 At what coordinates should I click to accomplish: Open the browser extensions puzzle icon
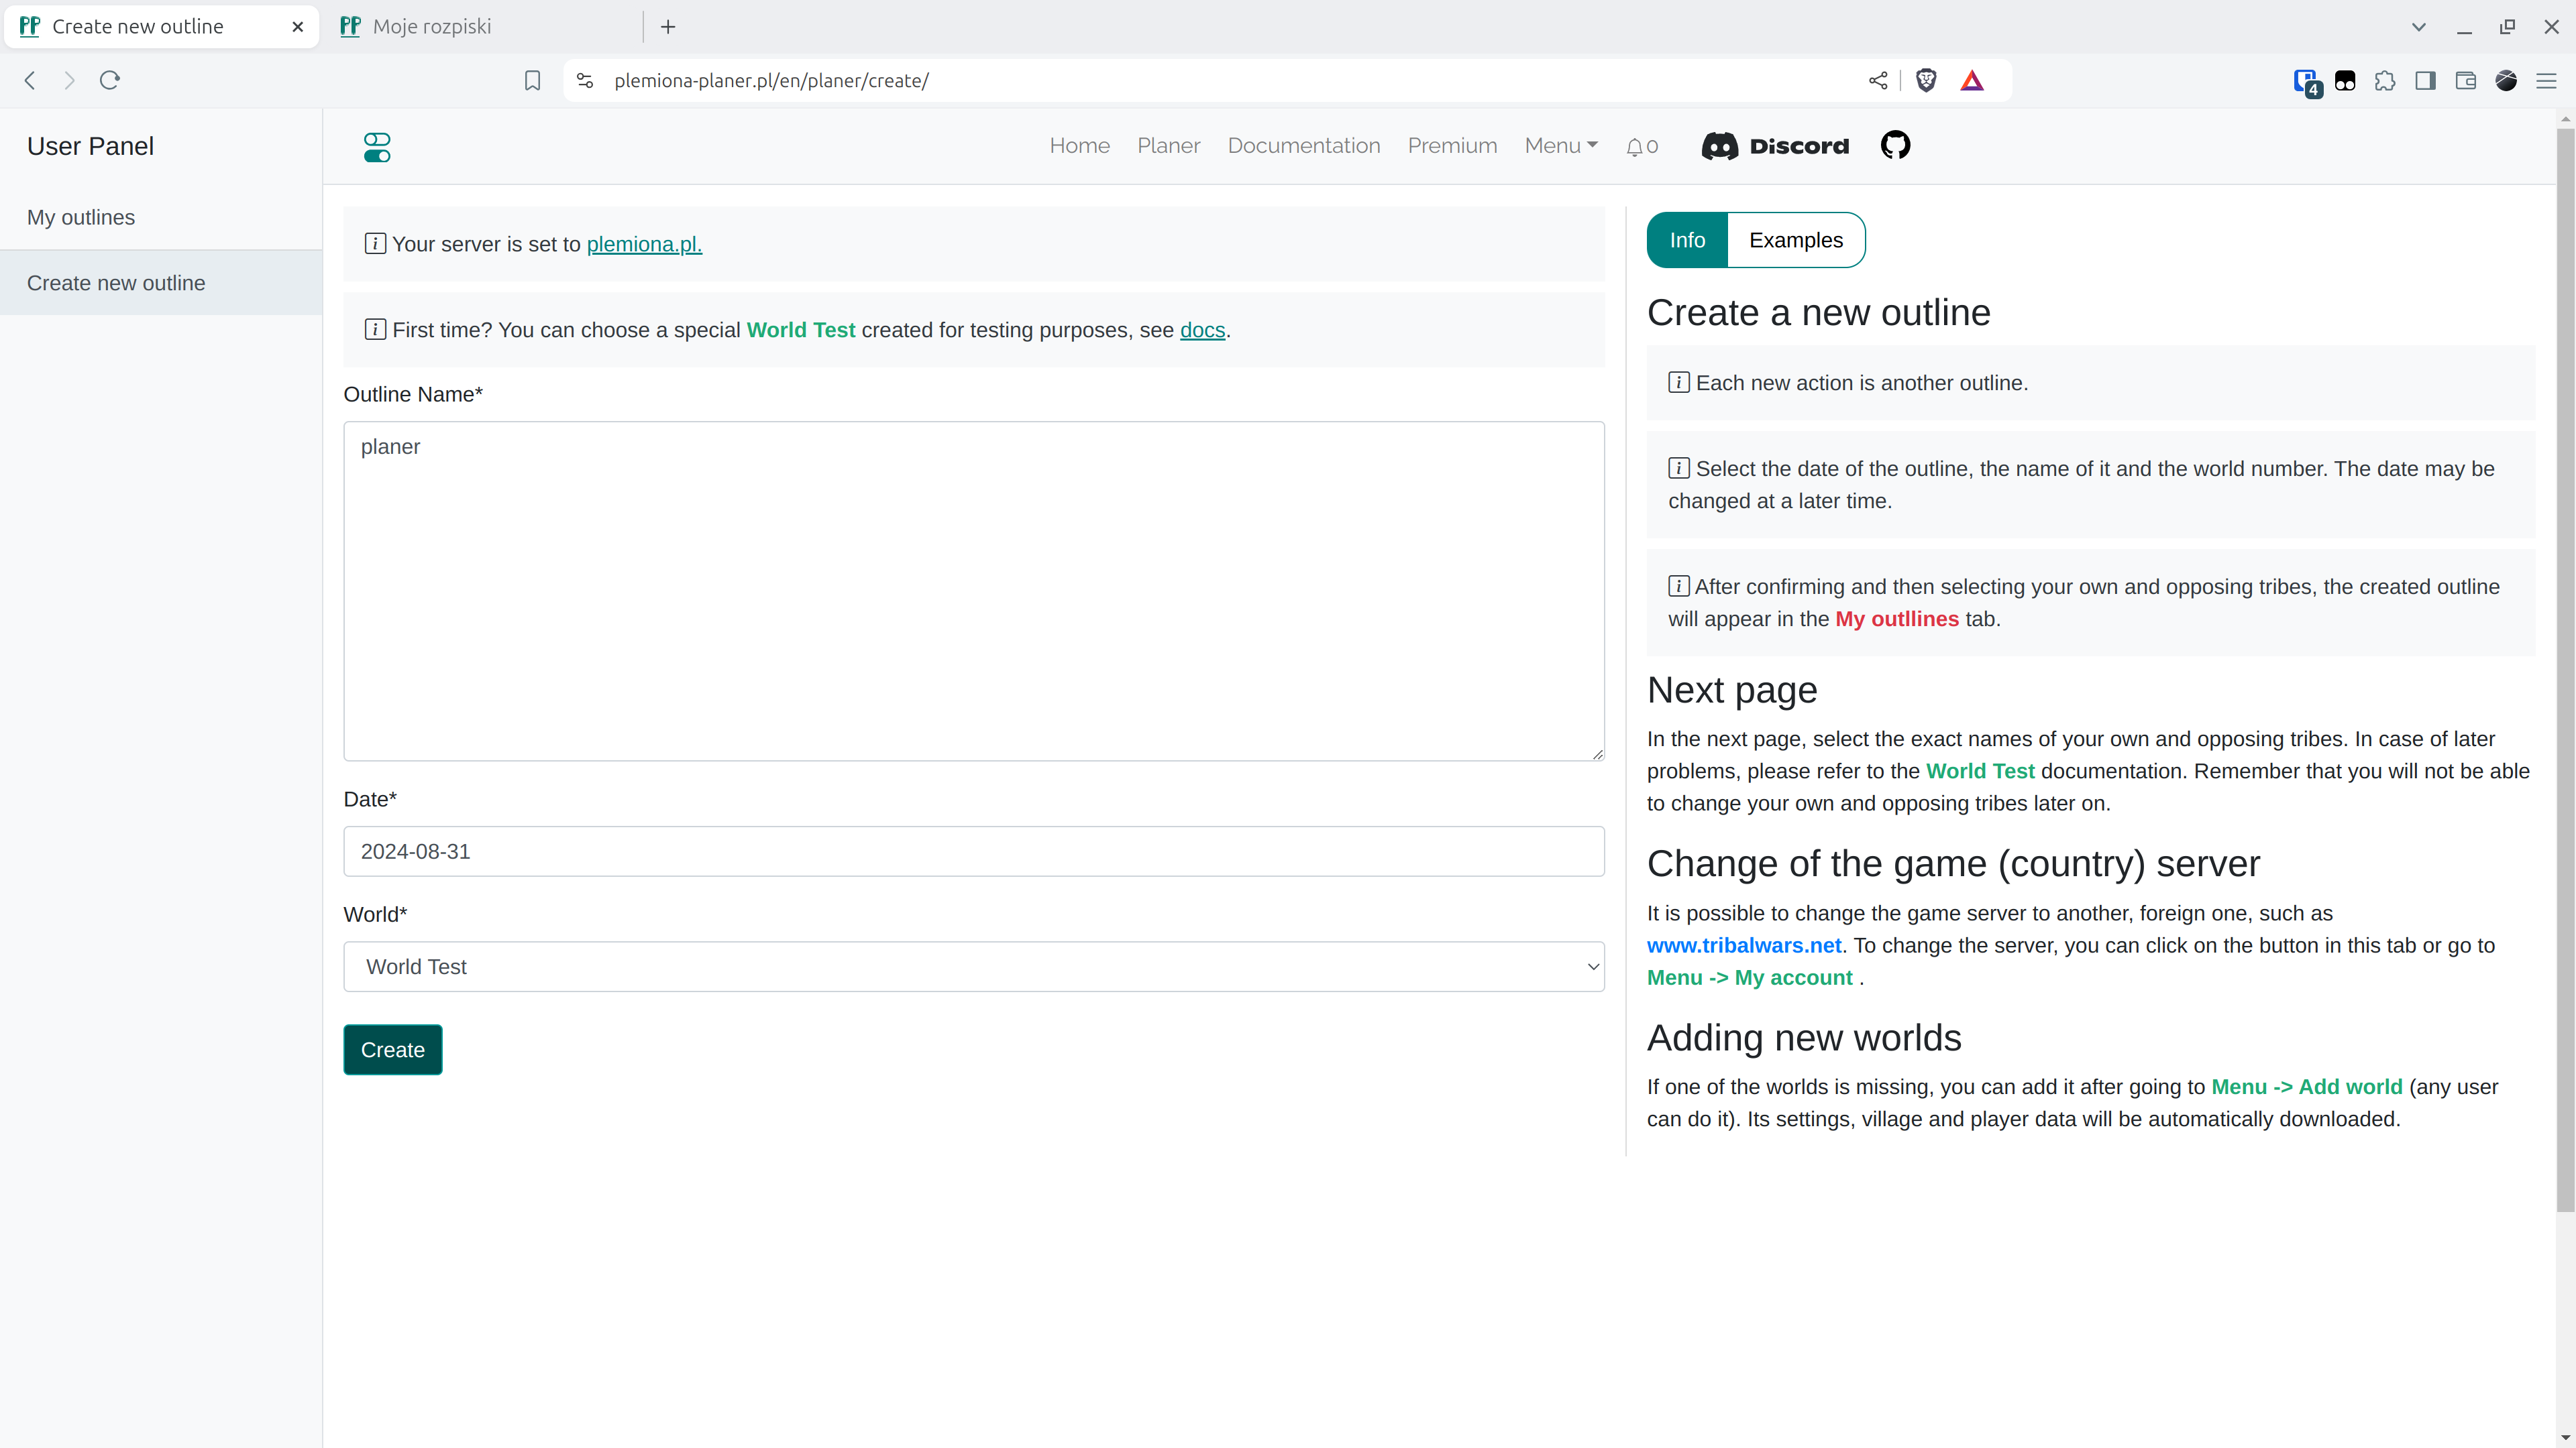coord(2385,81)
